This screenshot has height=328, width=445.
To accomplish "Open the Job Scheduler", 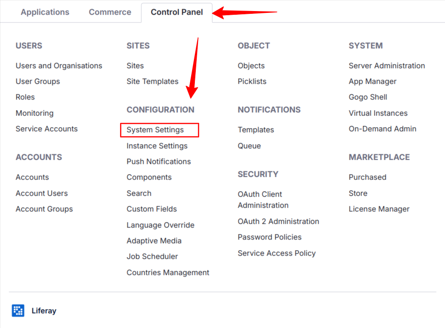I will (152, 256).
